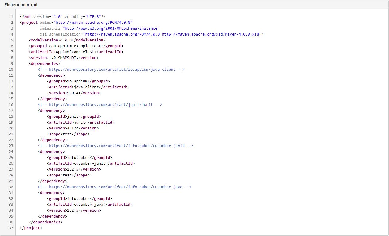Screen dimensions: 389x236
Task: Select version 1.2.5 on line 27
Action: (x=74, y=169)
